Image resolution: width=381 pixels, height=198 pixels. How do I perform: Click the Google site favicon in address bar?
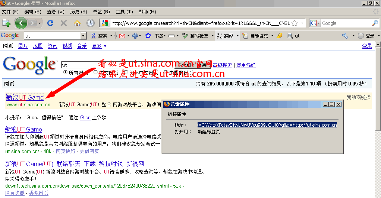point(105,23)
